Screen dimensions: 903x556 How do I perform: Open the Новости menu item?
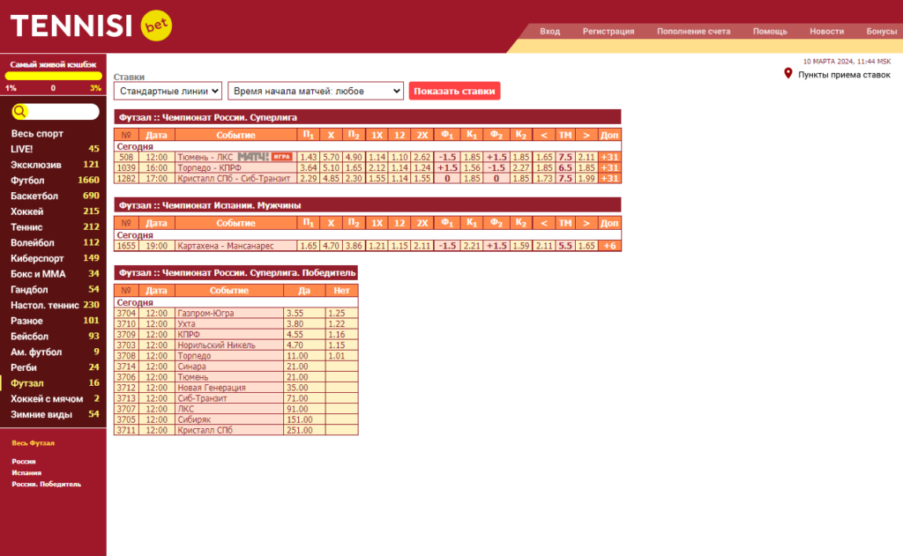click(x=826, y=31)
